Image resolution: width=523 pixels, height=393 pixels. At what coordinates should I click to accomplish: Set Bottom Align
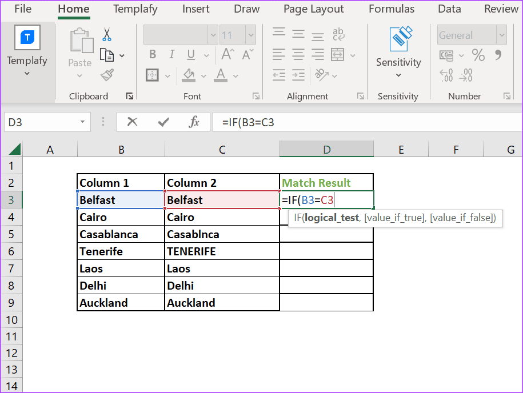coord(318,36)
